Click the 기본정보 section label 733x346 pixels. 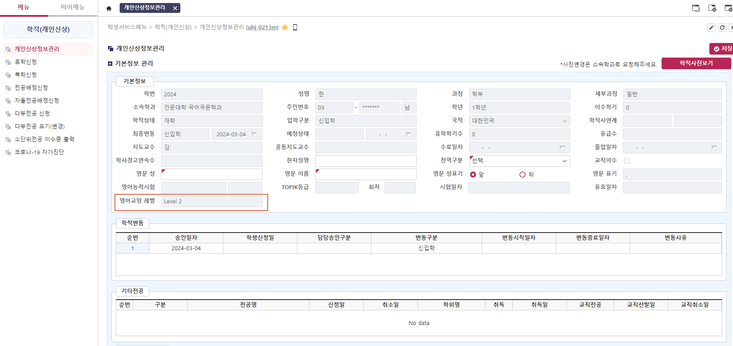tap(135, 81)
